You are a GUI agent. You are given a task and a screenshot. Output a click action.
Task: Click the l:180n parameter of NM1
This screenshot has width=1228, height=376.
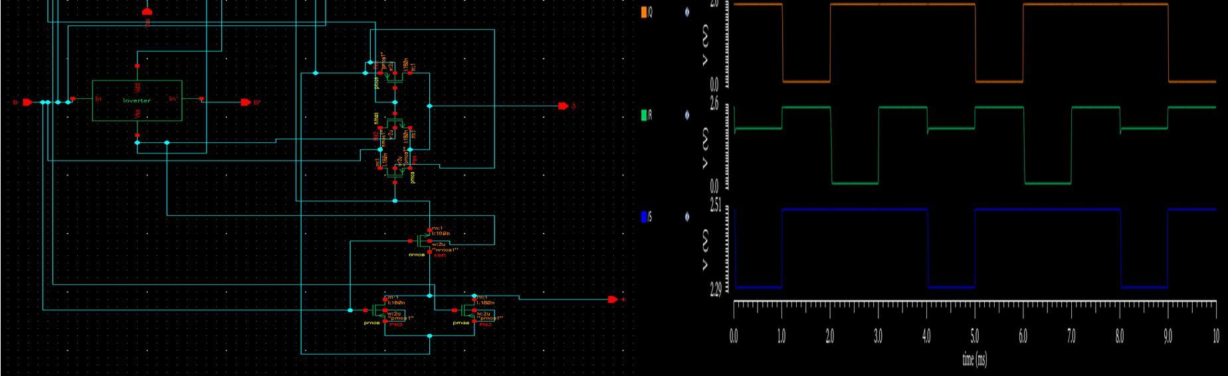pos(441,234)
